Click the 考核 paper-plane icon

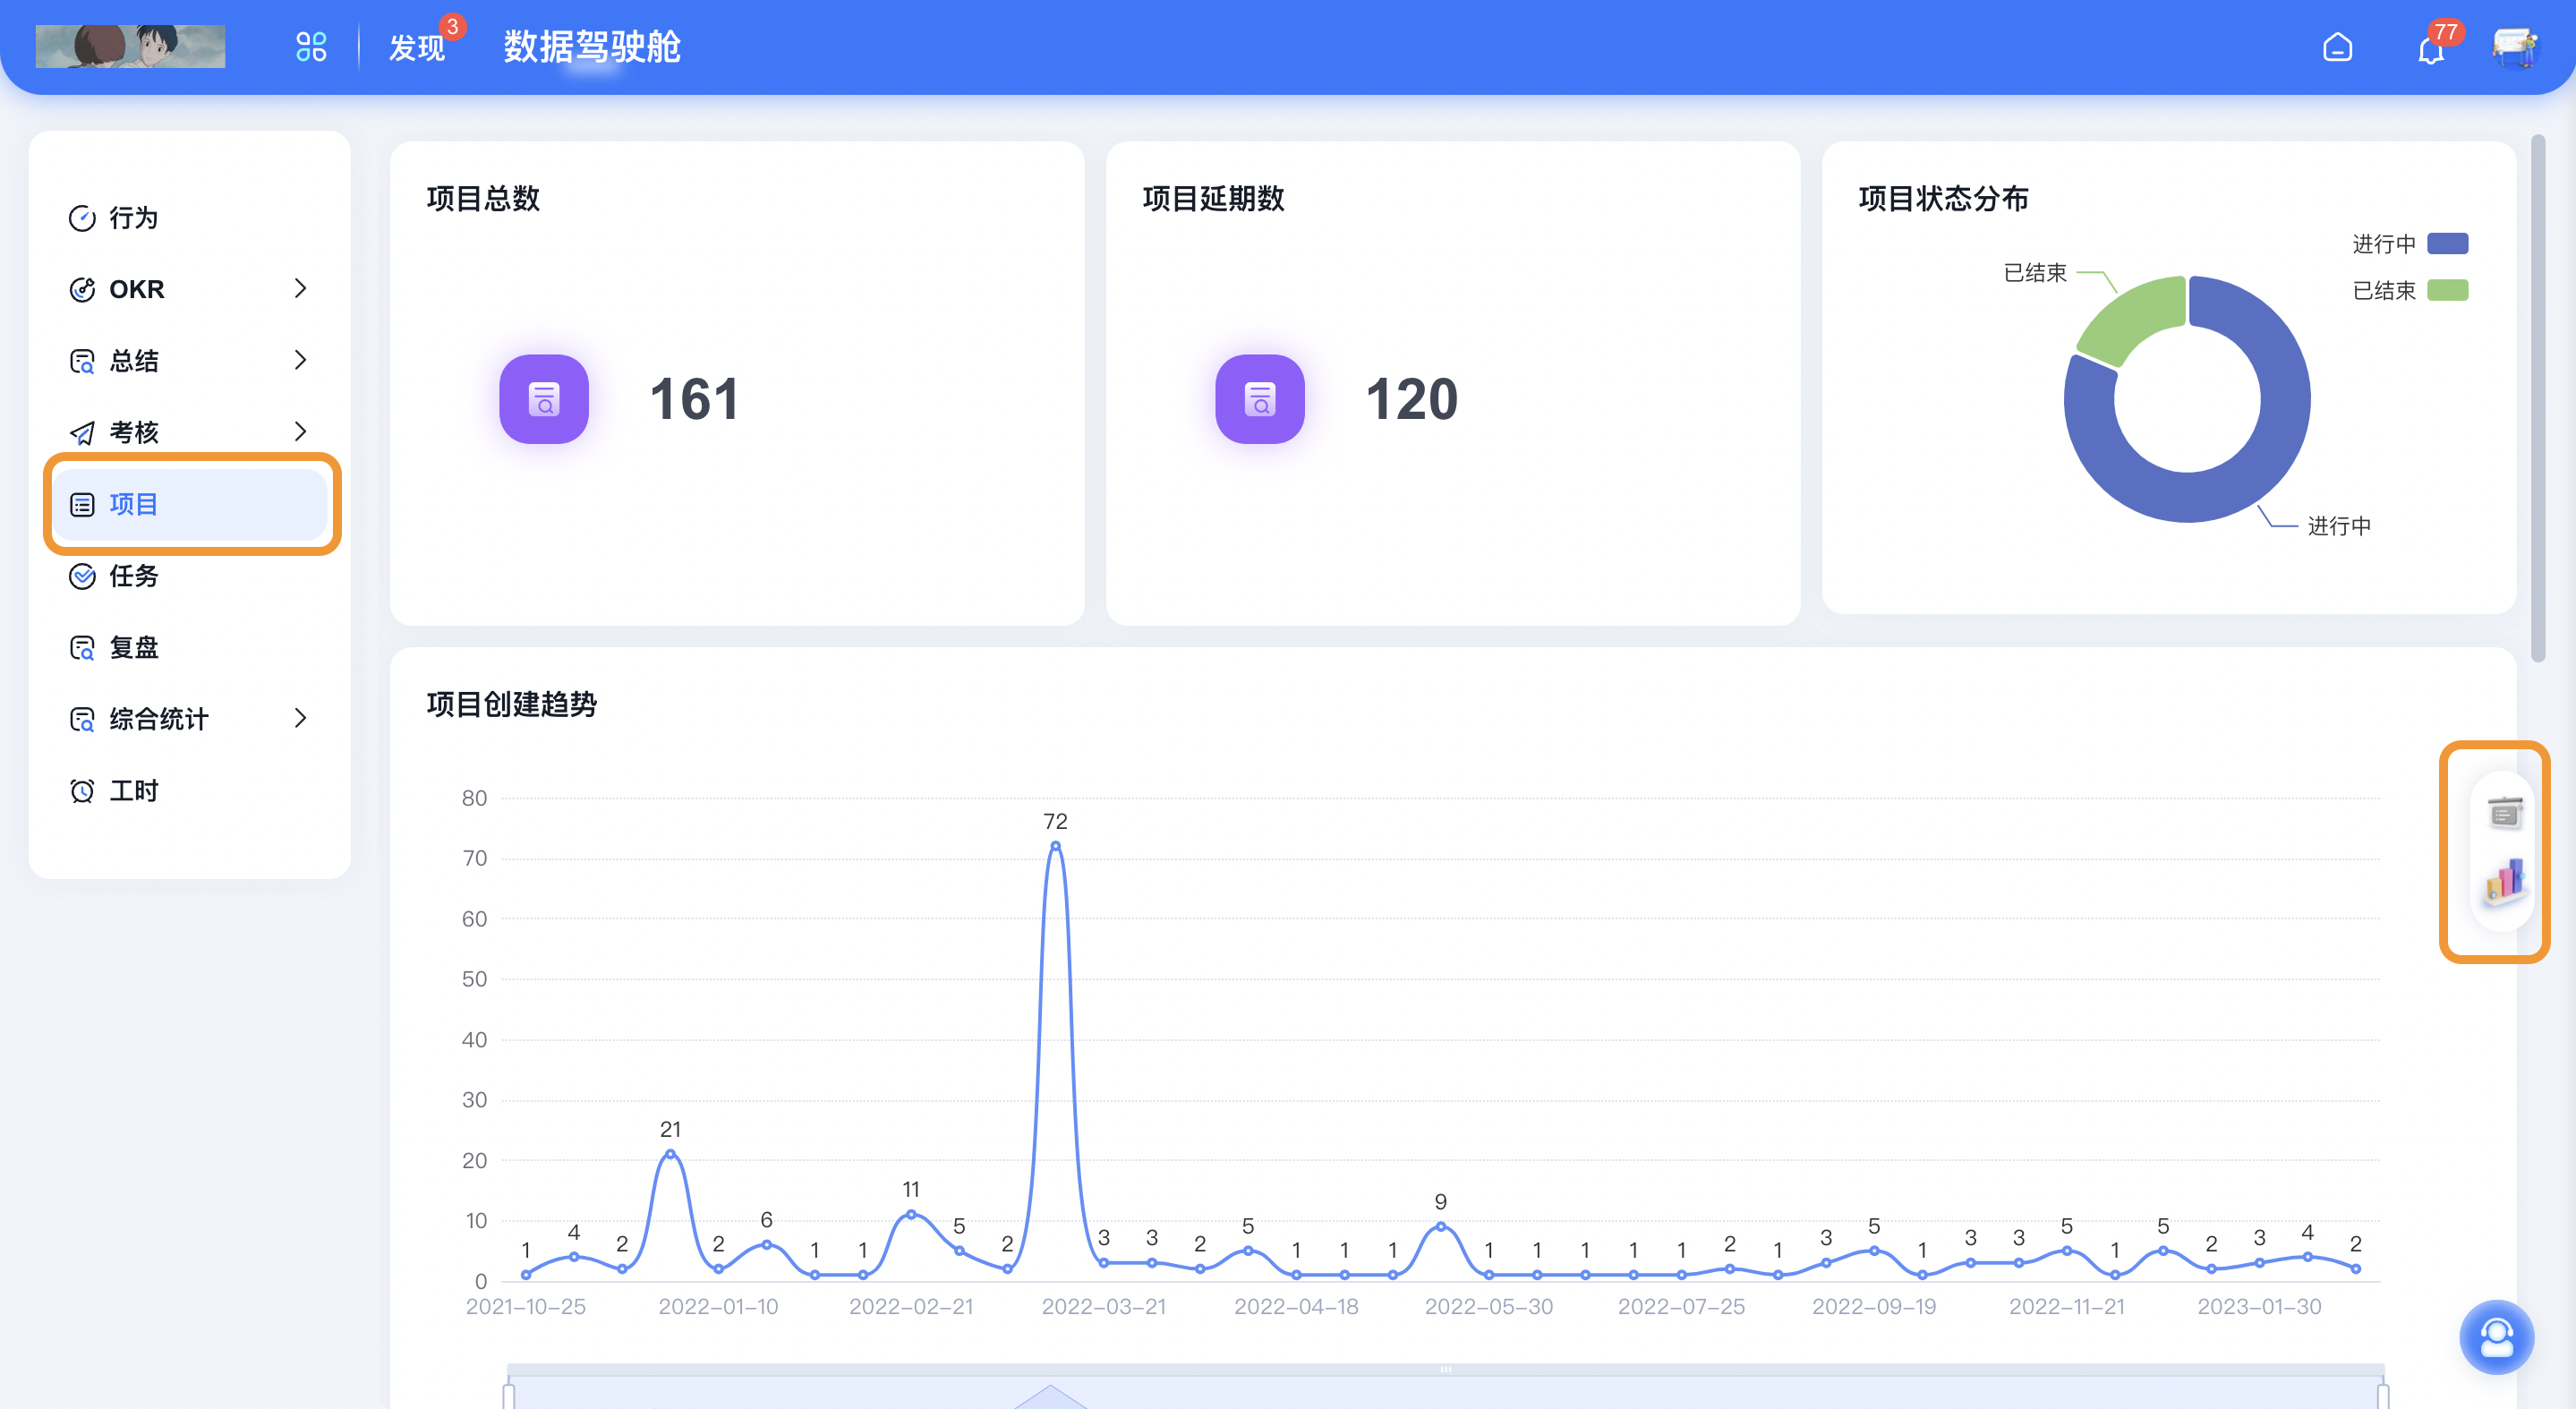point(82,433)
